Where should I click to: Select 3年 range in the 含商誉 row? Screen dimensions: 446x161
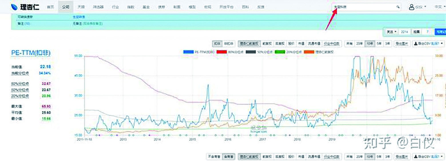(387, 157)
